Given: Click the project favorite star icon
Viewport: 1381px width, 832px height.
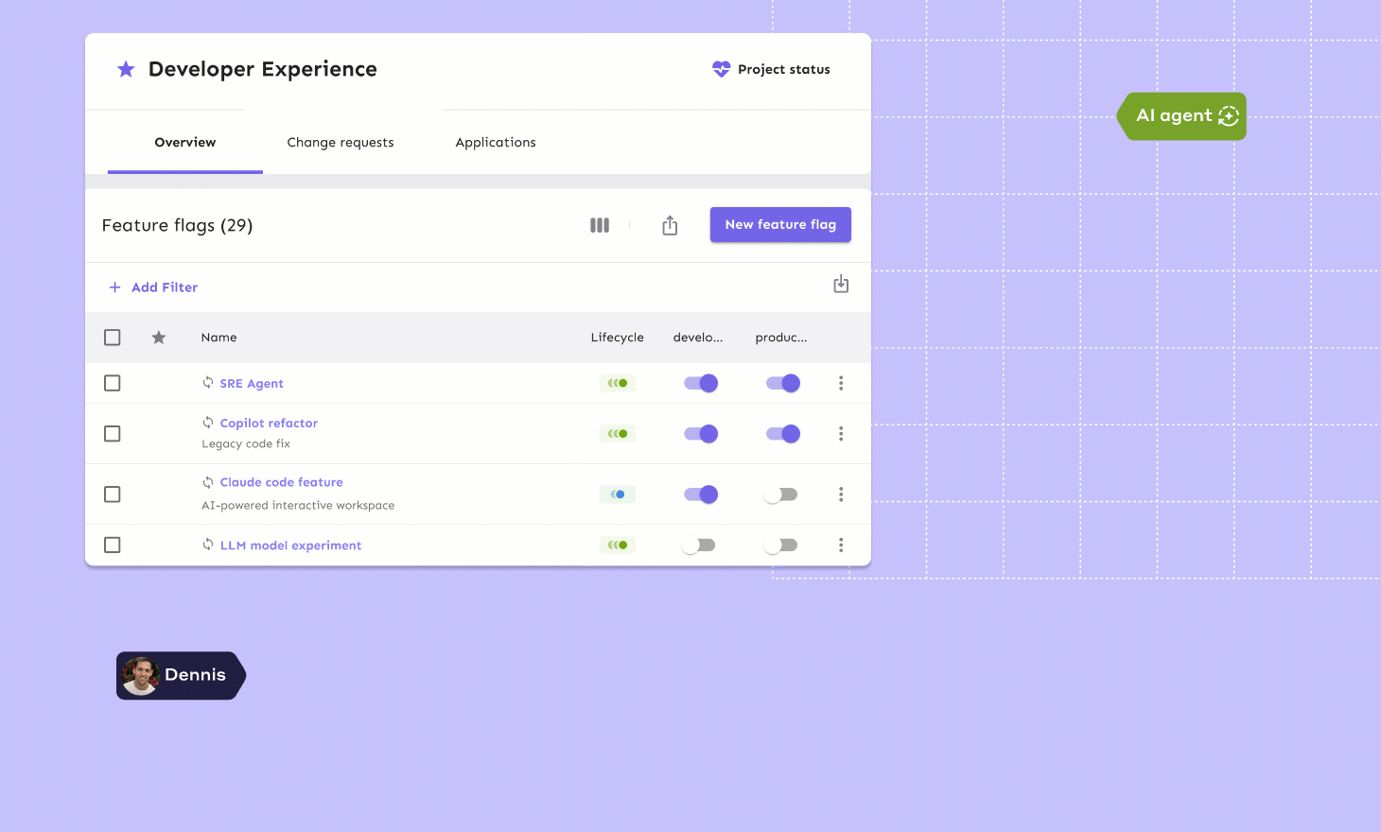Looking at the screenshot, I should (x=126, y=69).
